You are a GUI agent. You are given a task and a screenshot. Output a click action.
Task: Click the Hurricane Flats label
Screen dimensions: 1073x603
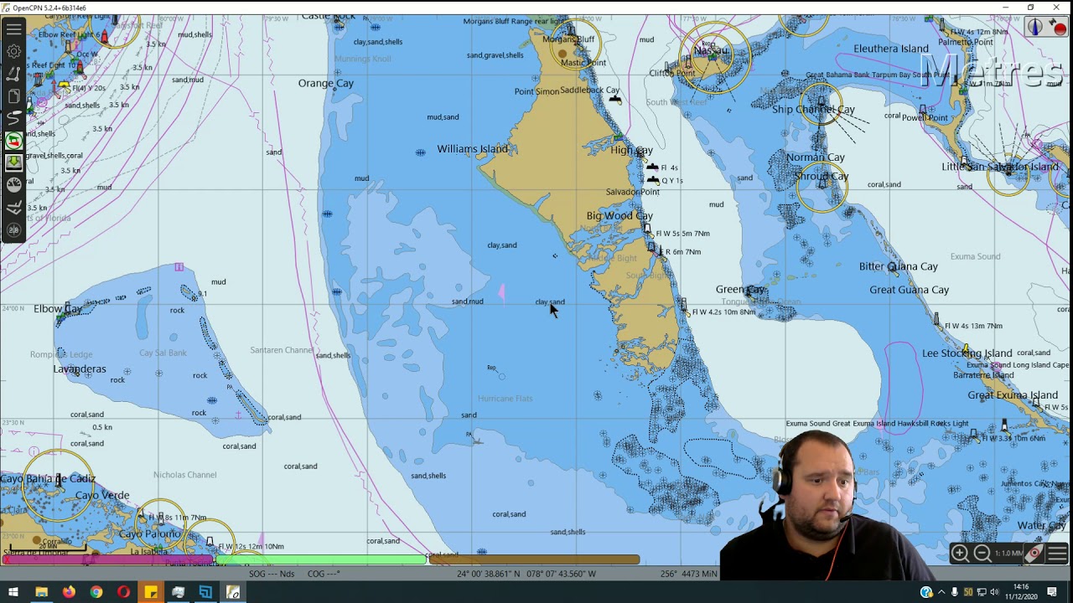[x=505, y=399]
